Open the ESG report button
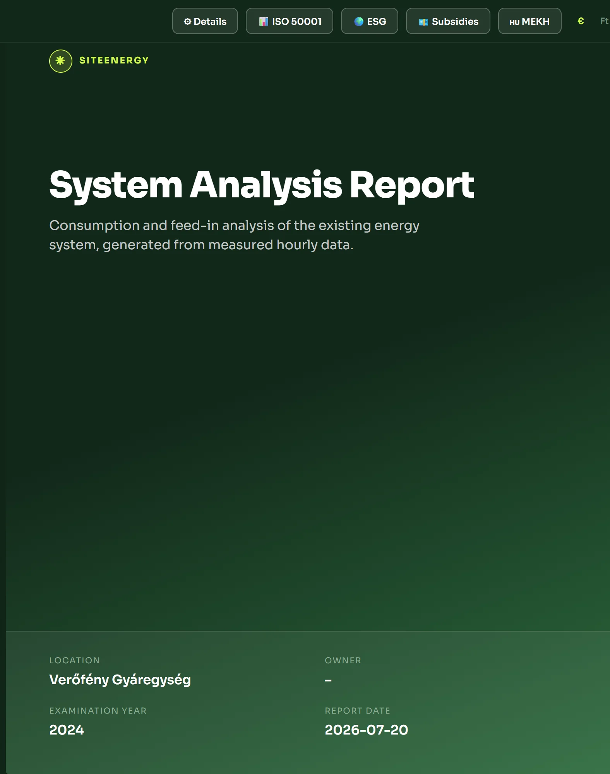Screen dimensions: 610x774 pos(369,21)
